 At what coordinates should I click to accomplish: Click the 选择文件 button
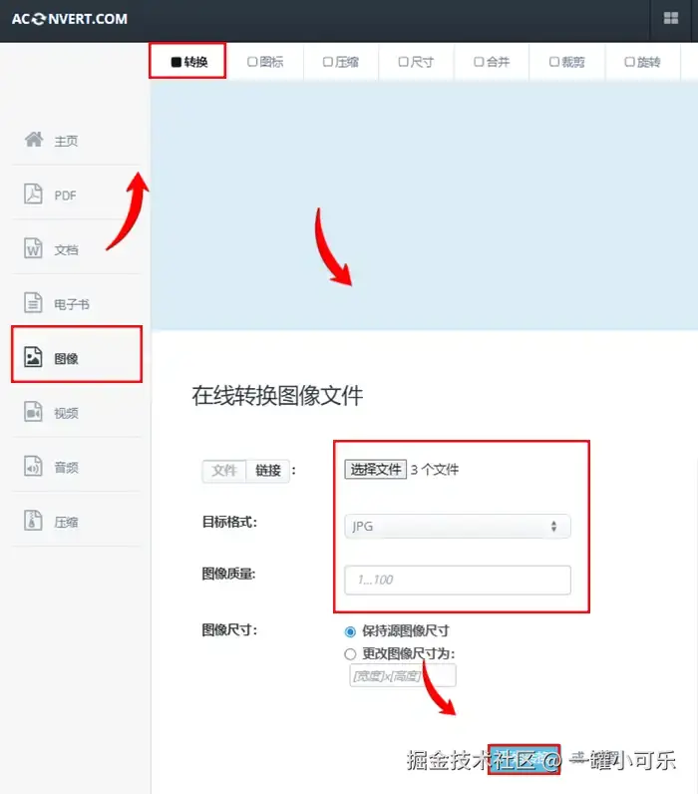(376, 470)
